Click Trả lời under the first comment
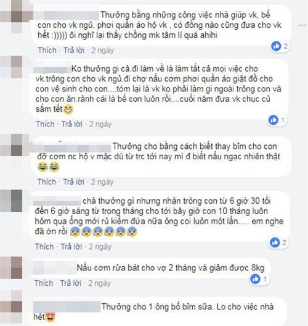The width and height of the screenshot is (308, 326). [74, 50]
